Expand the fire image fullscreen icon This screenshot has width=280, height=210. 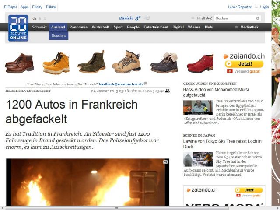click(x=165, y=162)
